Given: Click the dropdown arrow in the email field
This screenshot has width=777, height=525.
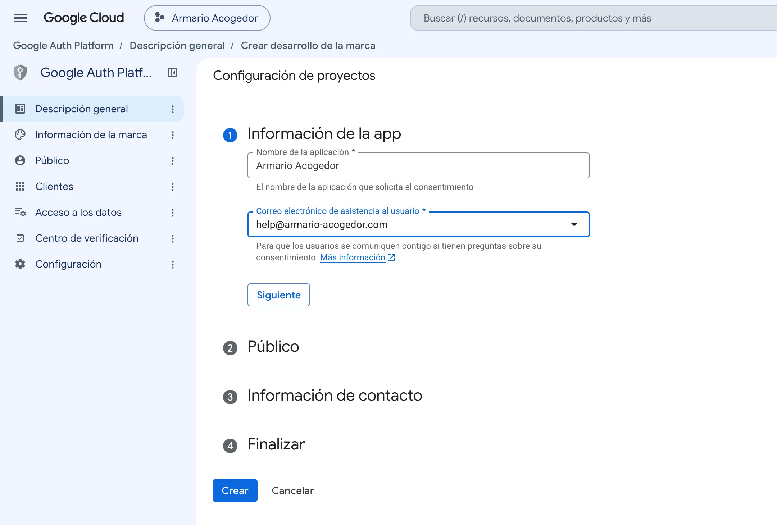Looking at the screenshot, I should tap(574, 224).
